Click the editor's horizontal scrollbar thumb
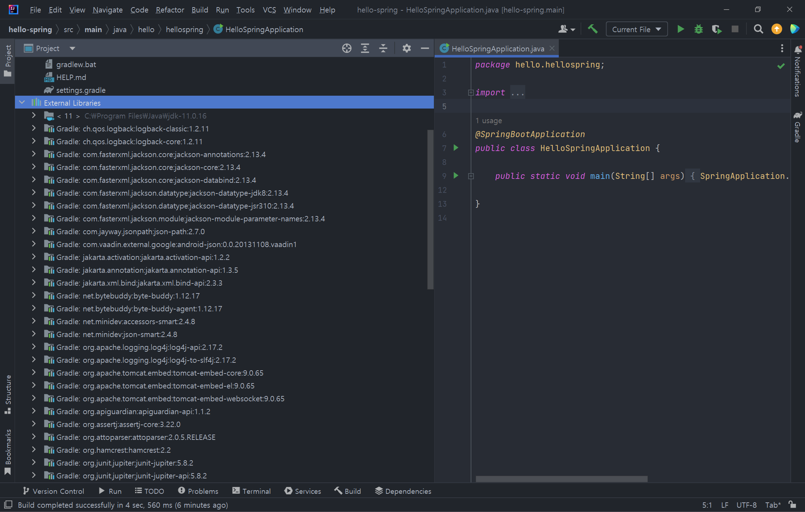The height and width of the screenshot is (512, 805). point(561,479)
